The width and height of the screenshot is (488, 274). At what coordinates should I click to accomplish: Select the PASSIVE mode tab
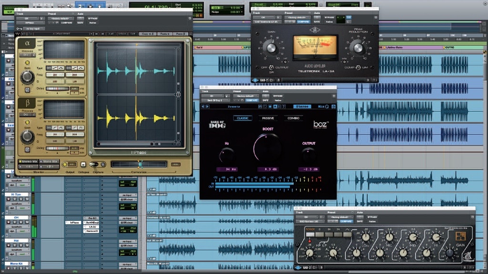268,118
